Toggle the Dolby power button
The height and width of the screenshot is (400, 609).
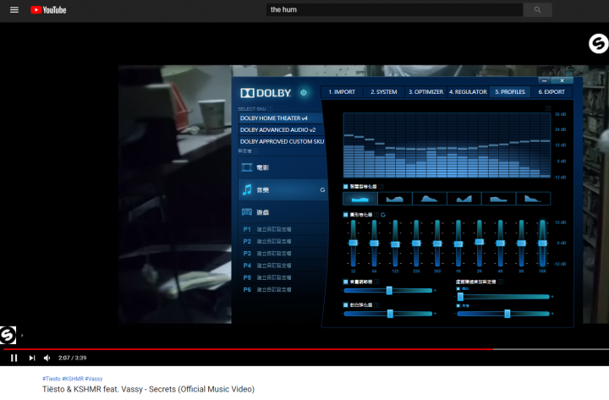tap(304, 92)
